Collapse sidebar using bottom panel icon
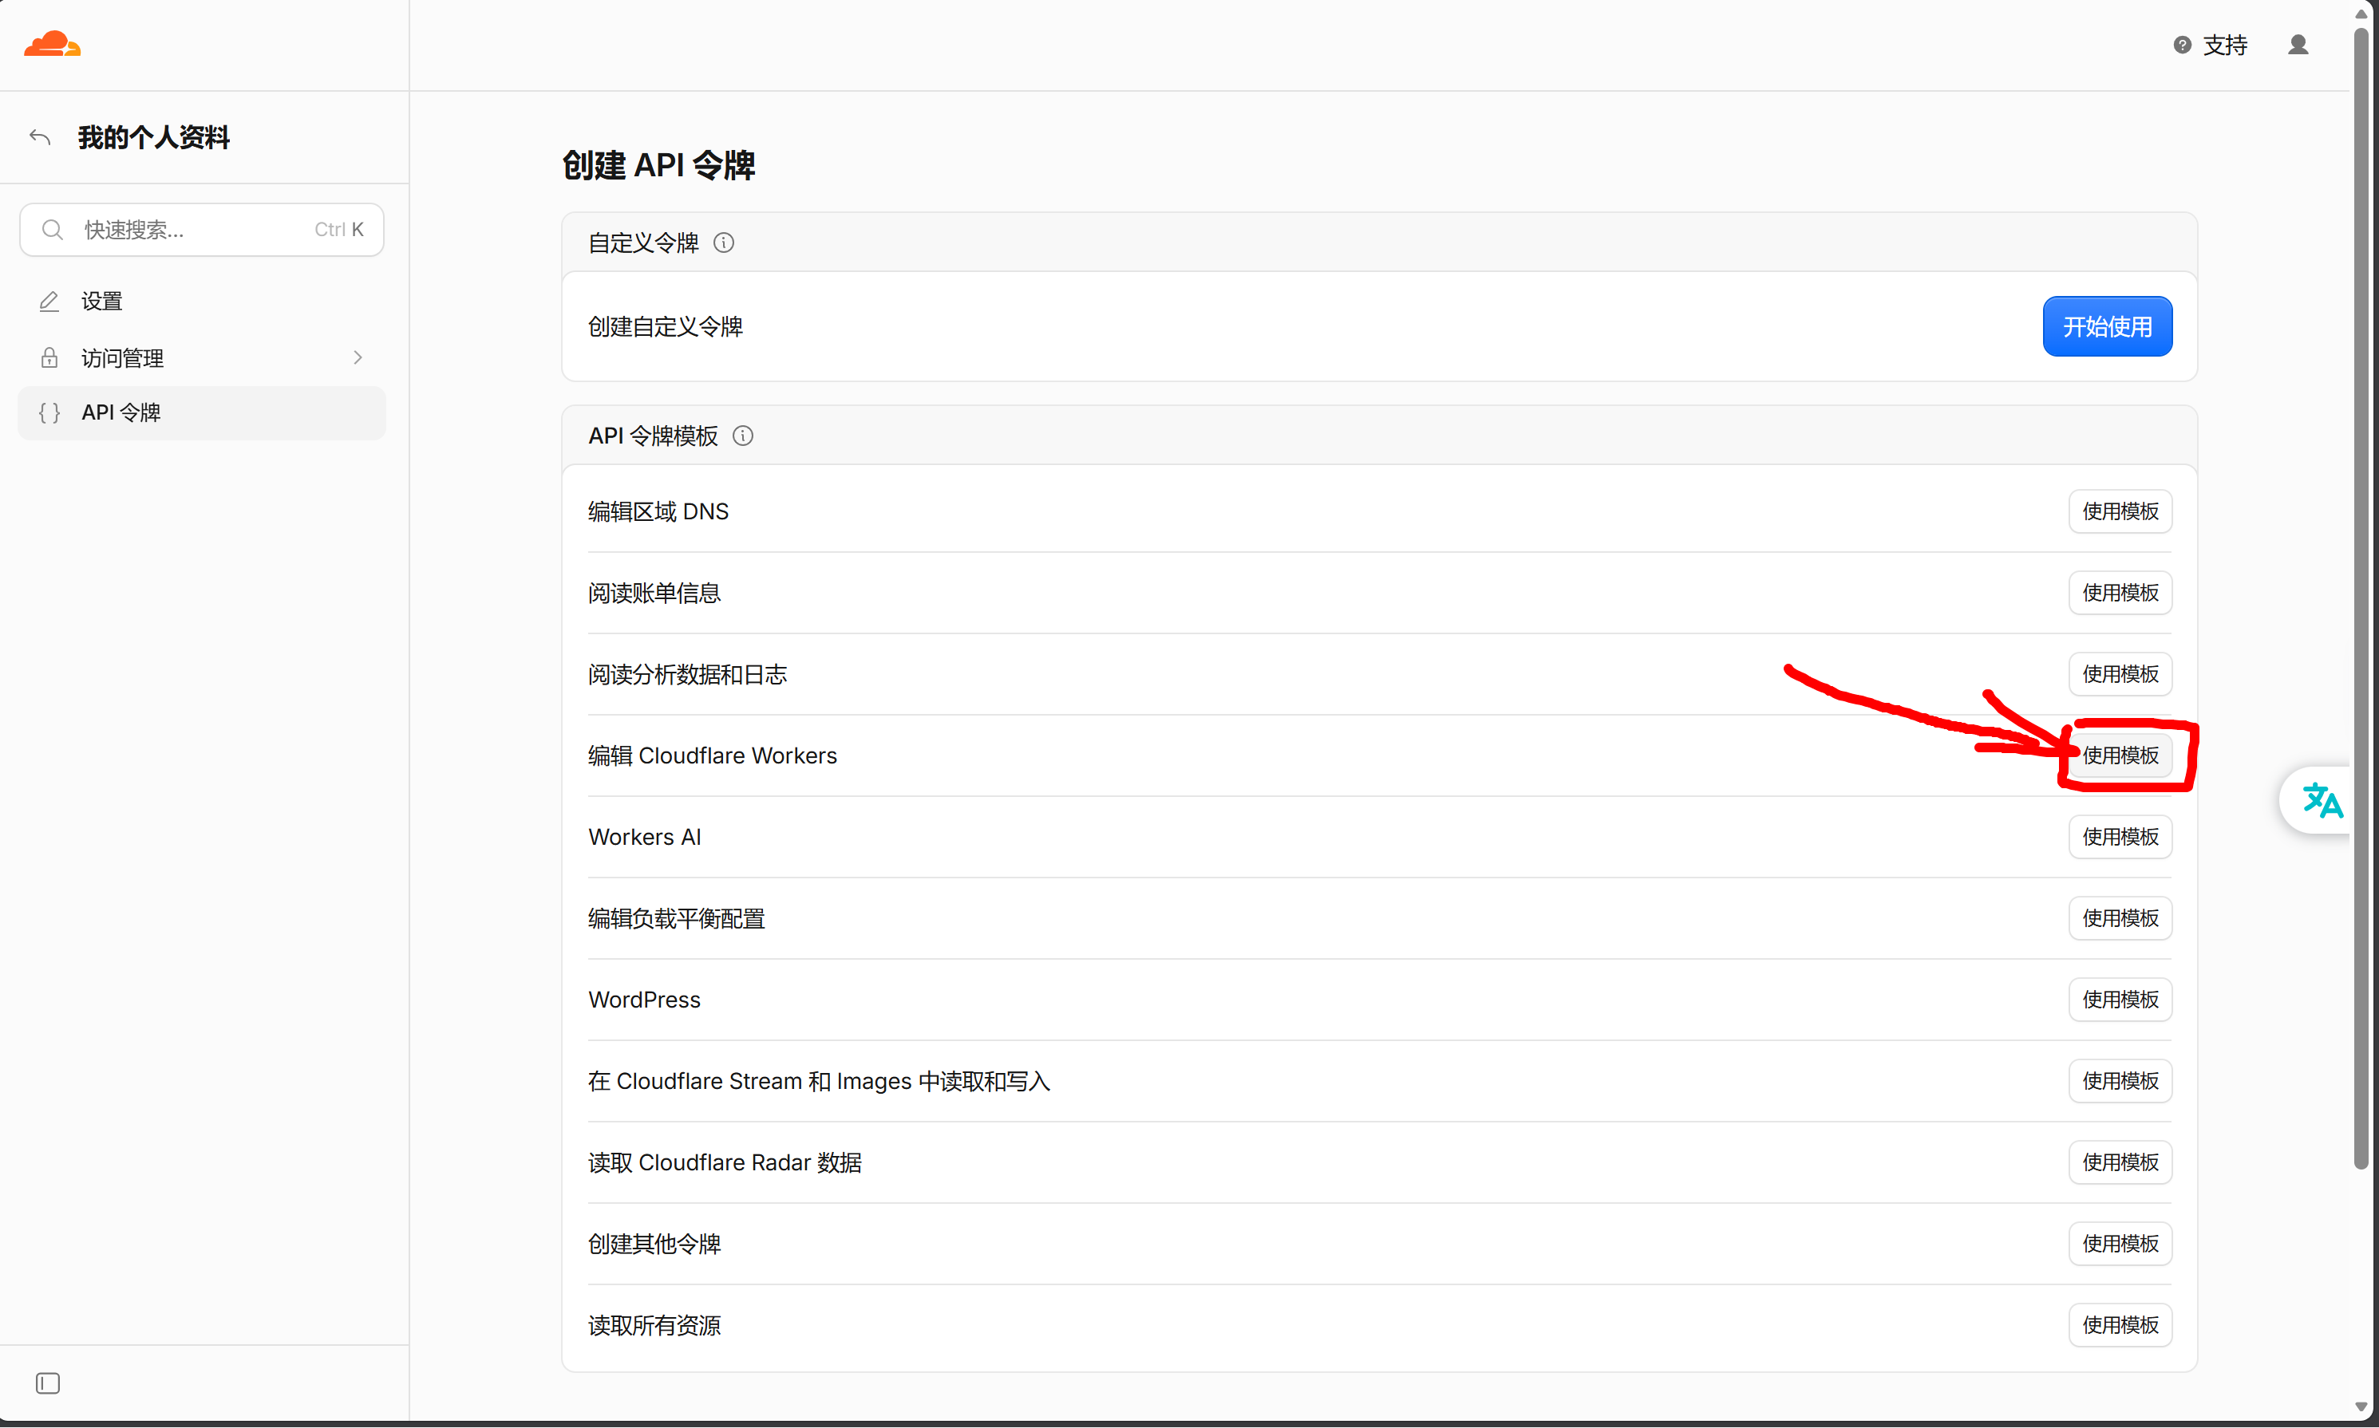Image resolution: width=2379 pixels, height=1428 pixels. pos(48,1383)
